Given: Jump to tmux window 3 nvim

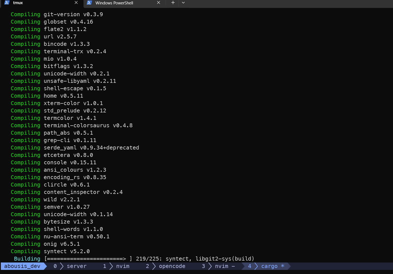Looking at the screenshot, I should (x=221, y=266).
